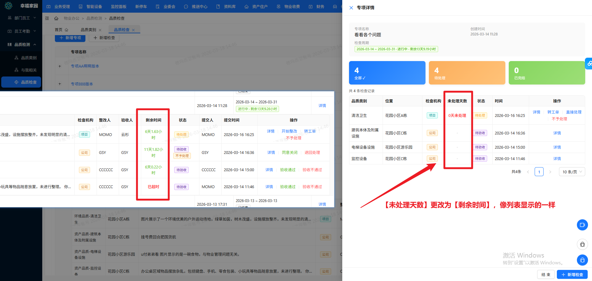Screen dimensions: 592x281
Task: Close the 品质类别 tab via its X
Action: click(x=100, y=30)
